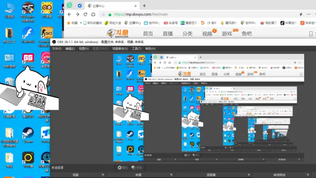Click the phone icon at the right of the Douyu header
The image size is (316, 178).
point(311,34)
